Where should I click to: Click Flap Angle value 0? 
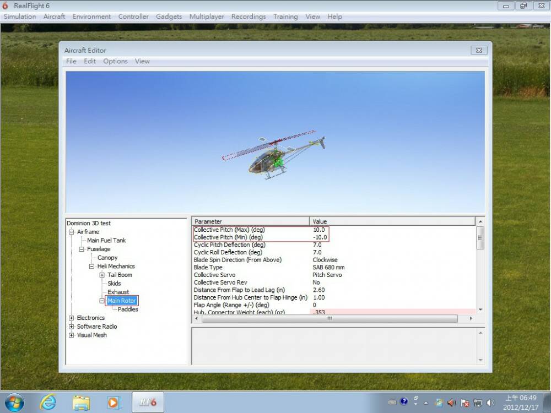tap(315, 305)
